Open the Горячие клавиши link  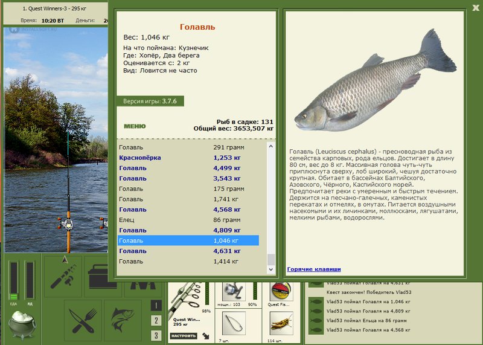(314, 269)
